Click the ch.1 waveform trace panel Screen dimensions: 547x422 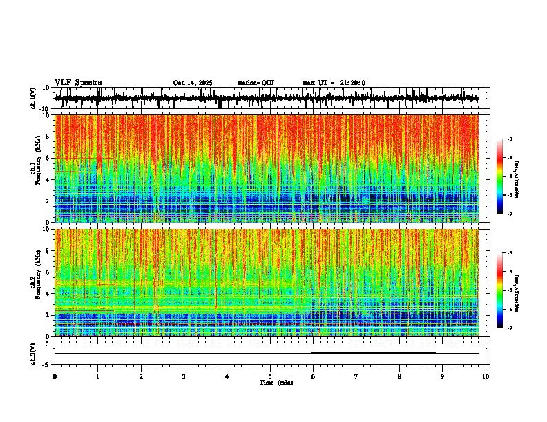(270, 98)
